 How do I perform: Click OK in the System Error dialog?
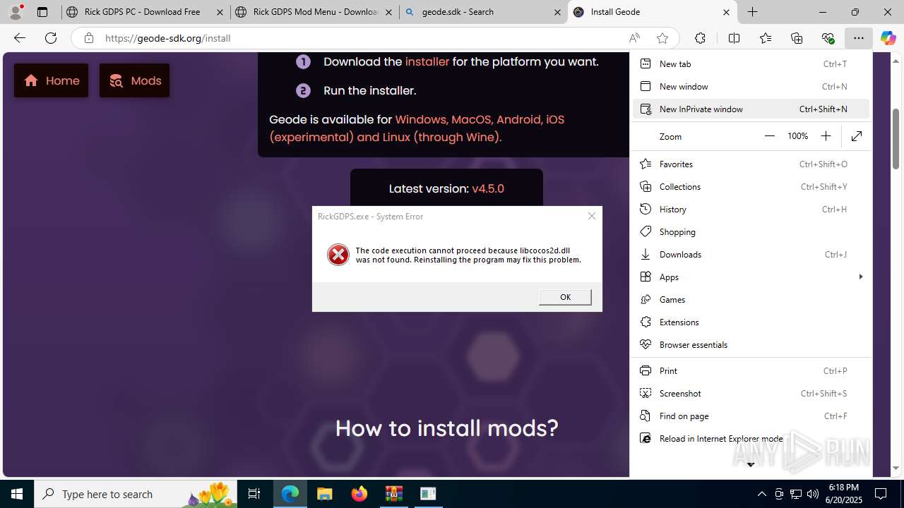[565, 297]
